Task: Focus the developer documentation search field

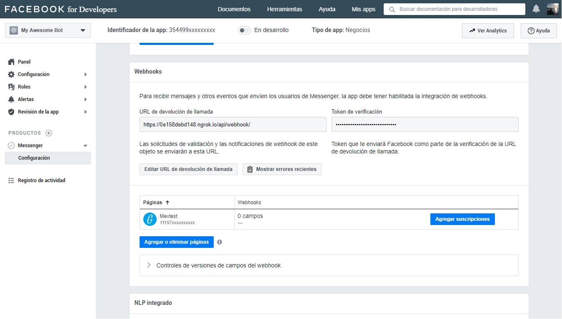Action: pos(455,9)
